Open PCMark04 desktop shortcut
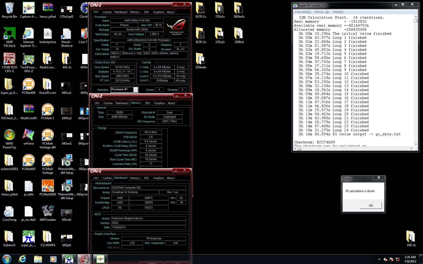This screenshot has height=264, width=423. point(28,86)
